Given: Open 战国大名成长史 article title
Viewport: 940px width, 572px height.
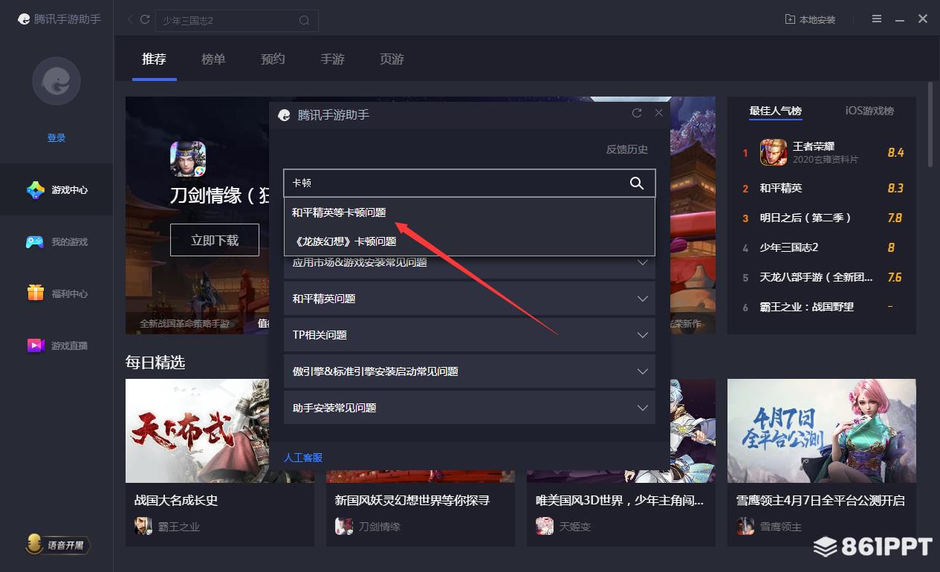Looking at the screenshot, I should pos(176,501).
